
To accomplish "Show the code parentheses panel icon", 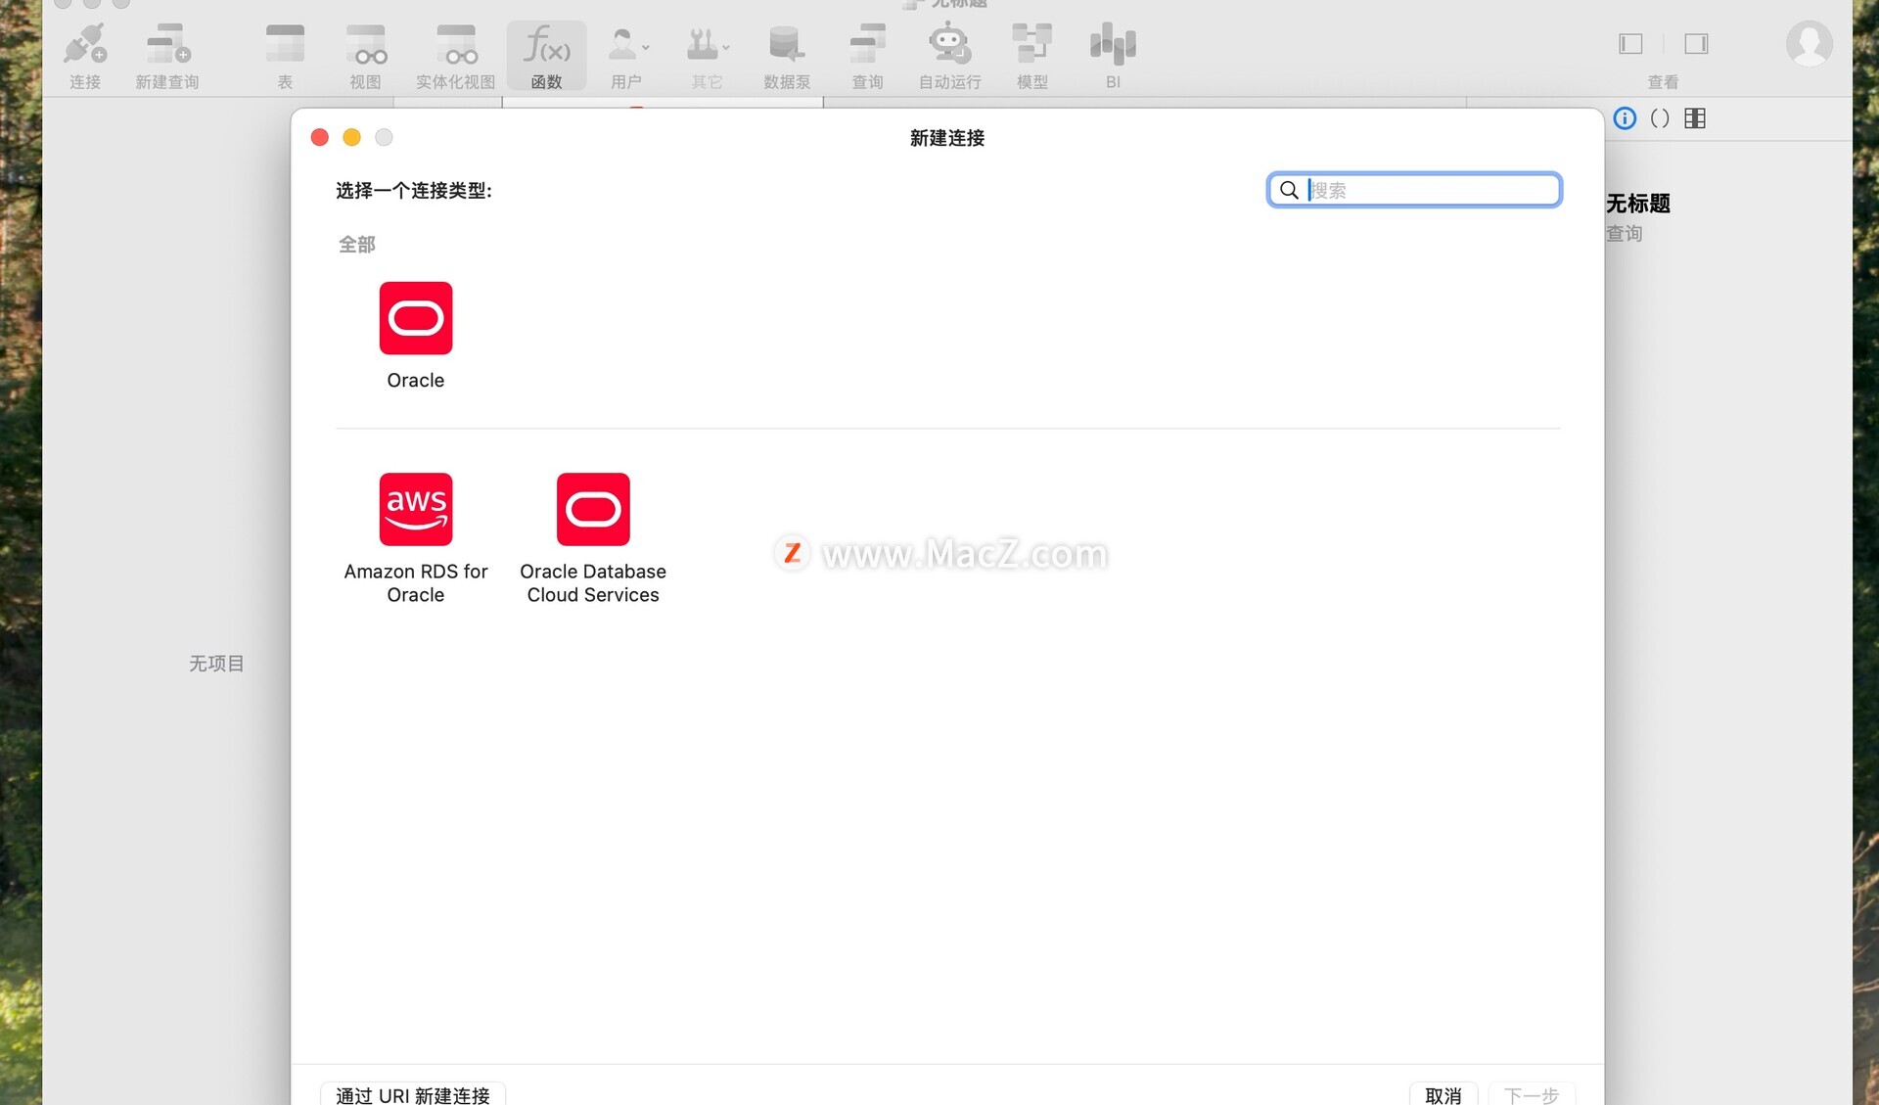I will point(1660,118).
